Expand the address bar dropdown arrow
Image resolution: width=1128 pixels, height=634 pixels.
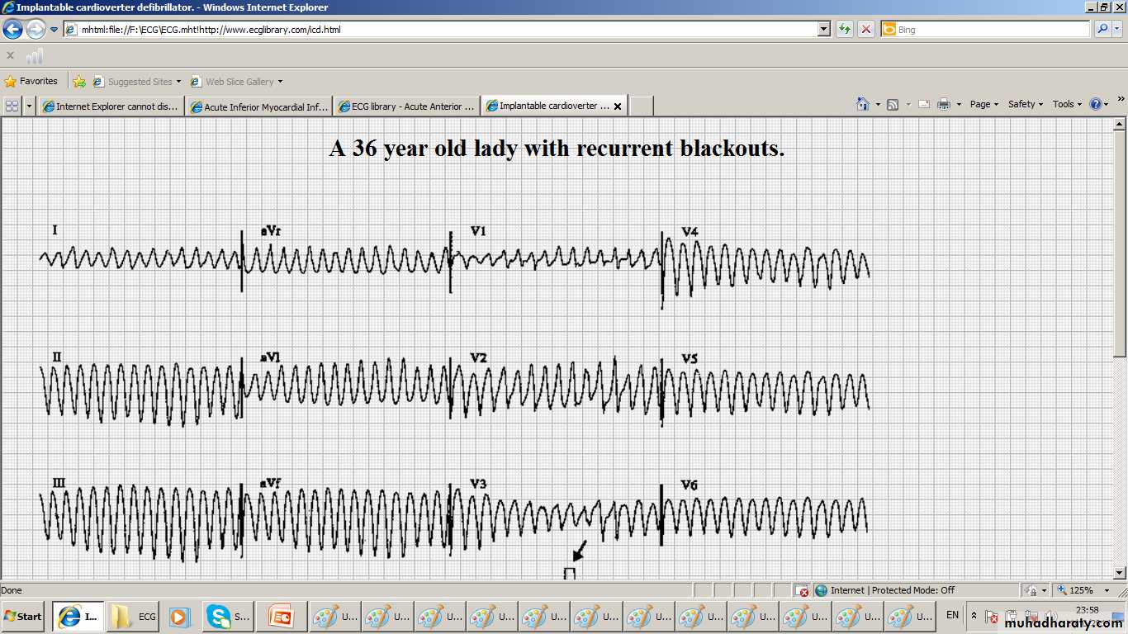[x=823, y=30]
